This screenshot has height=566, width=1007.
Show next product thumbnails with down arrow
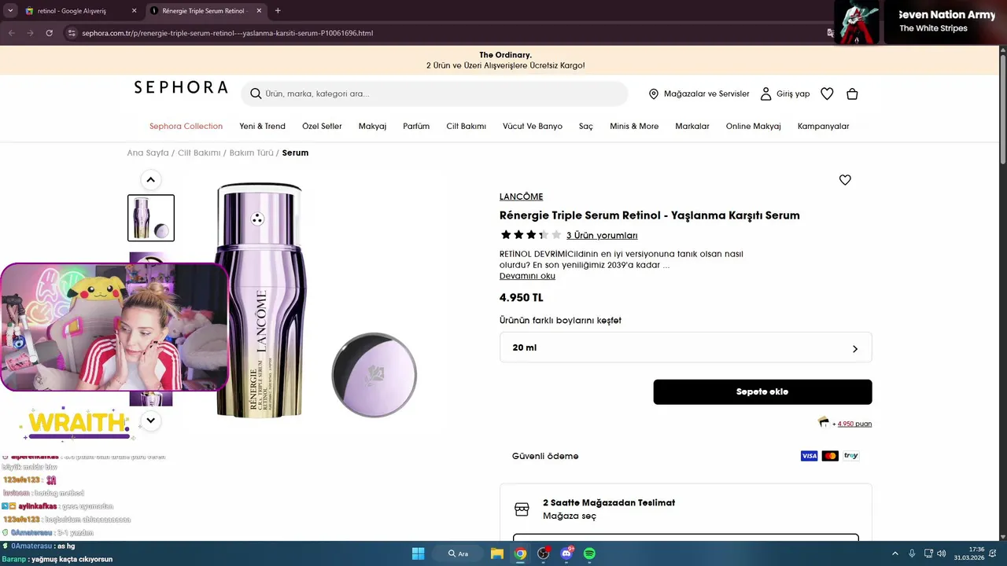coord(150,421)
